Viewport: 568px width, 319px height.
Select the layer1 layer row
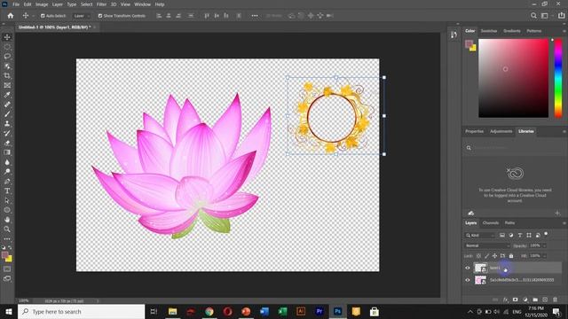513,268
